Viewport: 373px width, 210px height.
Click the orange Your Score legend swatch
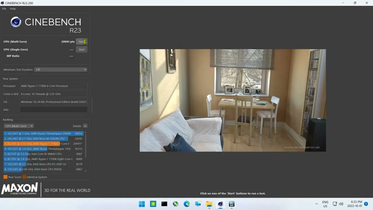click(x=5, y=177)
